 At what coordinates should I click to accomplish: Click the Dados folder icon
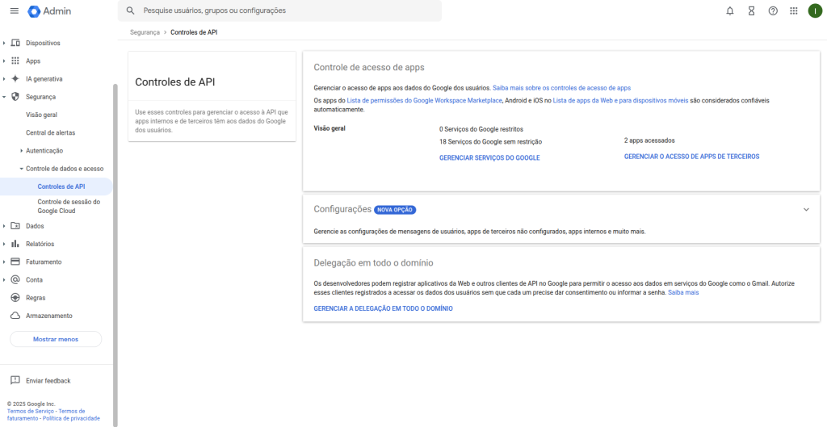pyautogui.click(x=15, y=226)
